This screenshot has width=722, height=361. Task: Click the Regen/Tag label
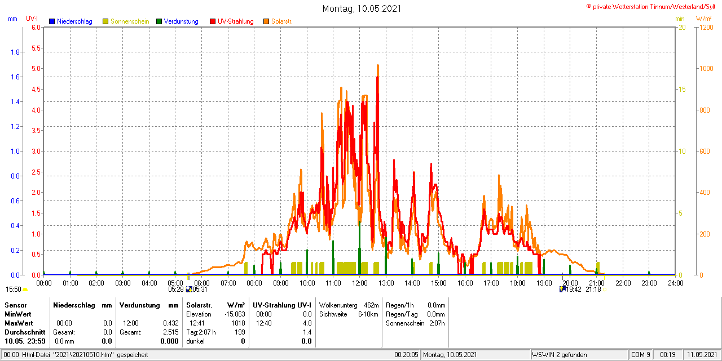point(401,314)
